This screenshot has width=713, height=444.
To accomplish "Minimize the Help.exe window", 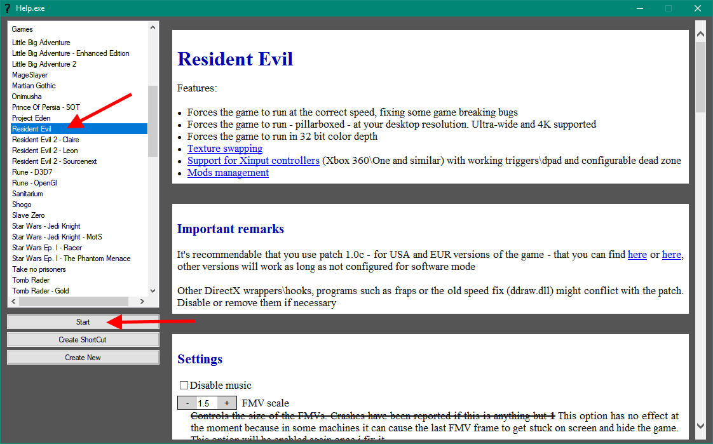I will [640, 8].
